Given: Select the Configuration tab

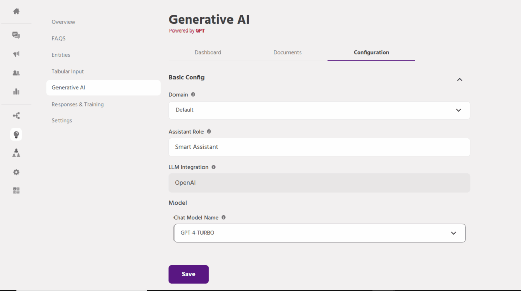Looking at the screenshot, I should click(371, 52).
